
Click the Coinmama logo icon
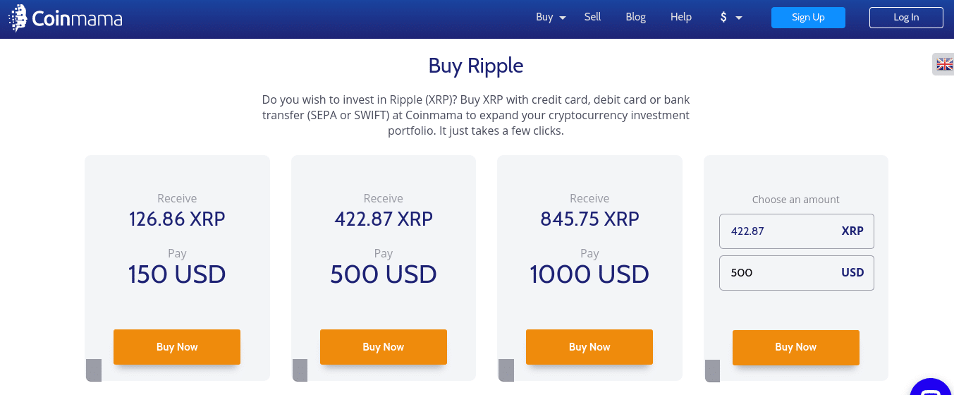[x=18, y=18]
